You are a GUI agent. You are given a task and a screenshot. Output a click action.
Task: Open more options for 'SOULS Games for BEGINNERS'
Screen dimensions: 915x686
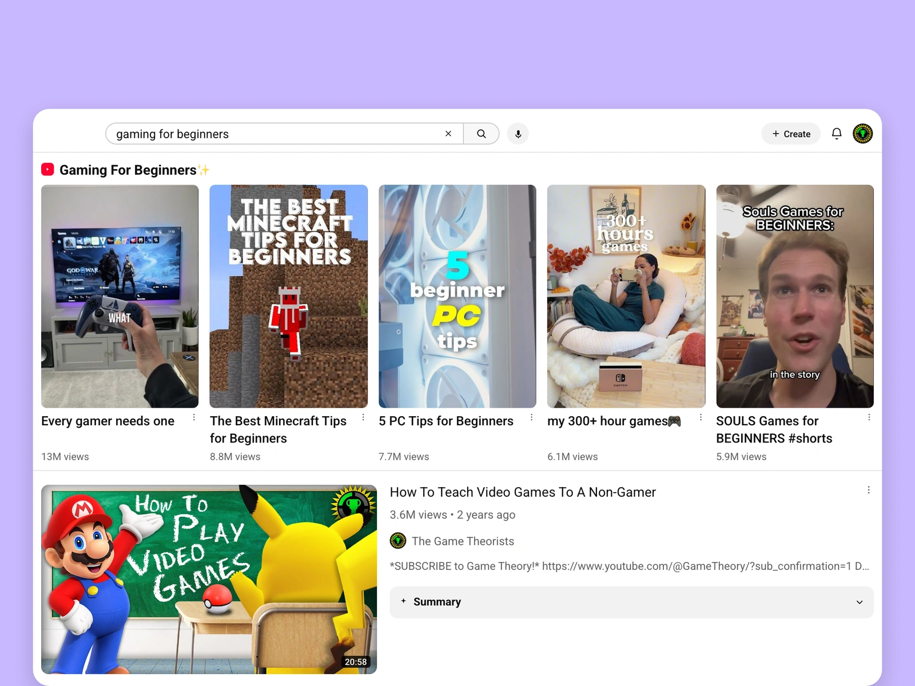(869, 417)
